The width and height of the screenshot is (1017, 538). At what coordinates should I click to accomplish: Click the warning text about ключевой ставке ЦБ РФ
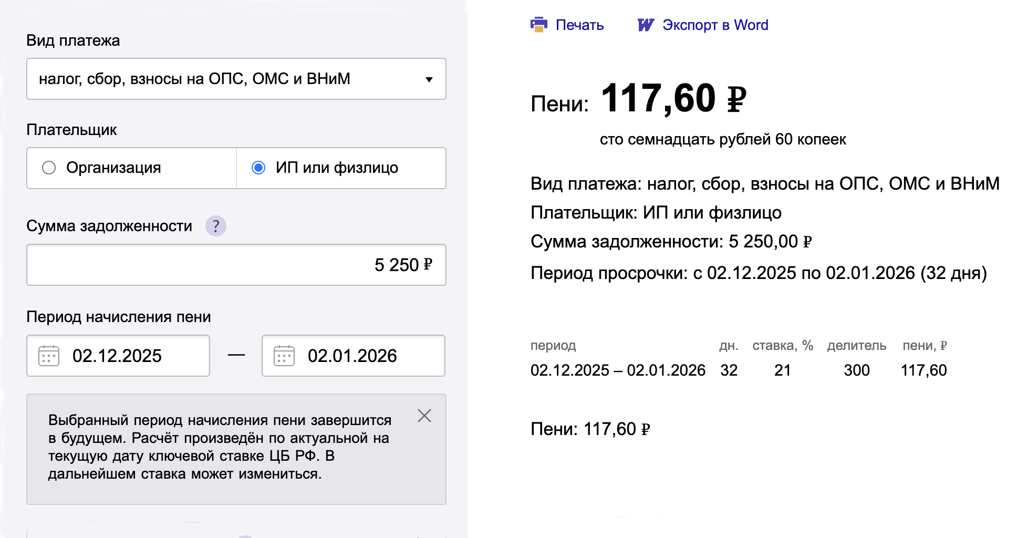point(220,447)
